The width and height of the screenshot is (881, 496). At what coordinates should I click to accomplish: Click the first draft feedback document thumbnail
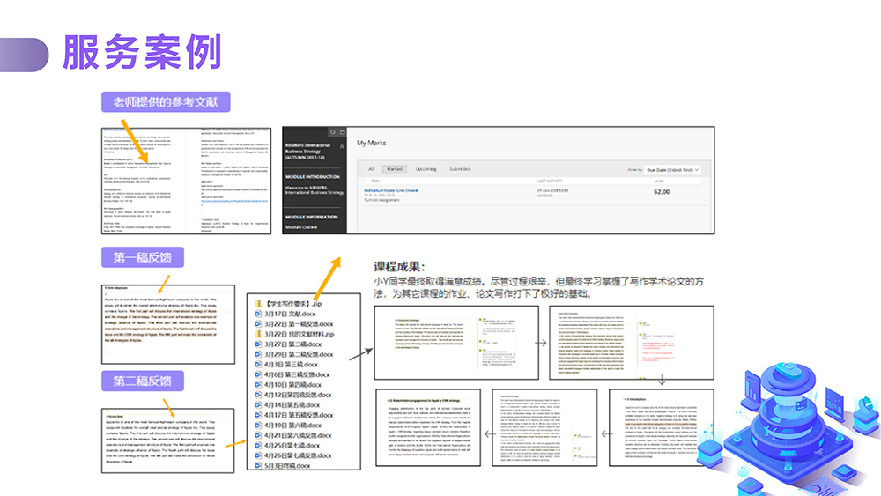coord(168,324)
